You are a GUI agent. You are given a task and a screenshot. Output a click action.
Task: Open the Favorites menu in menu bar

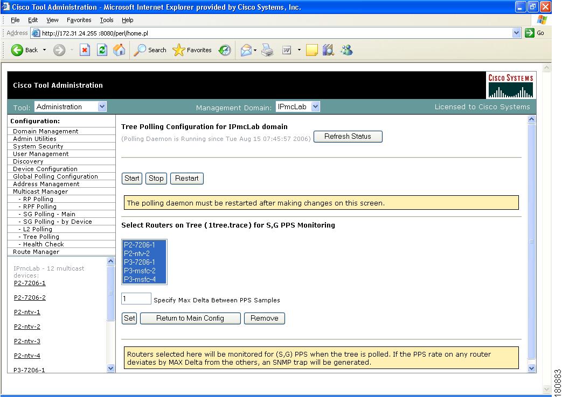pyautogui.click(x=79, y=20)
